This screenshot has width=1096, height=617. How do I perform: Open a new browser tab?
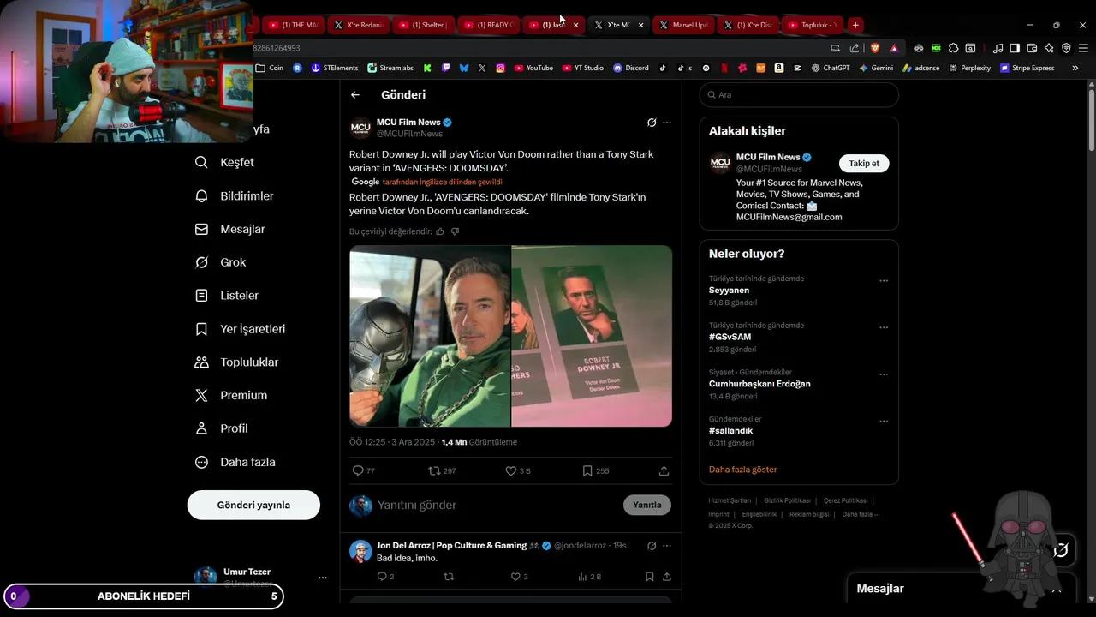pos(855,25)
